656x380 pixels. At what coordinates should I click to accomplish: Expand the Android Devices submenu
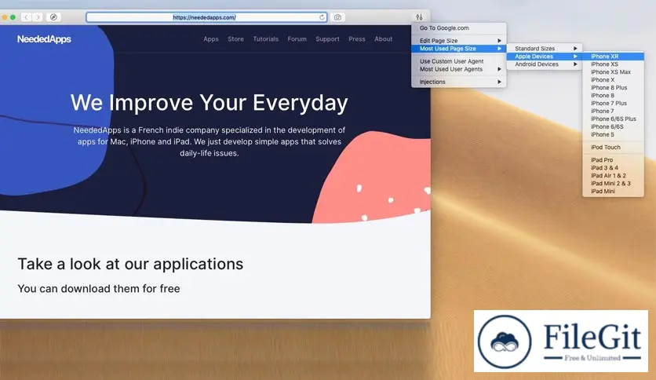545,64
